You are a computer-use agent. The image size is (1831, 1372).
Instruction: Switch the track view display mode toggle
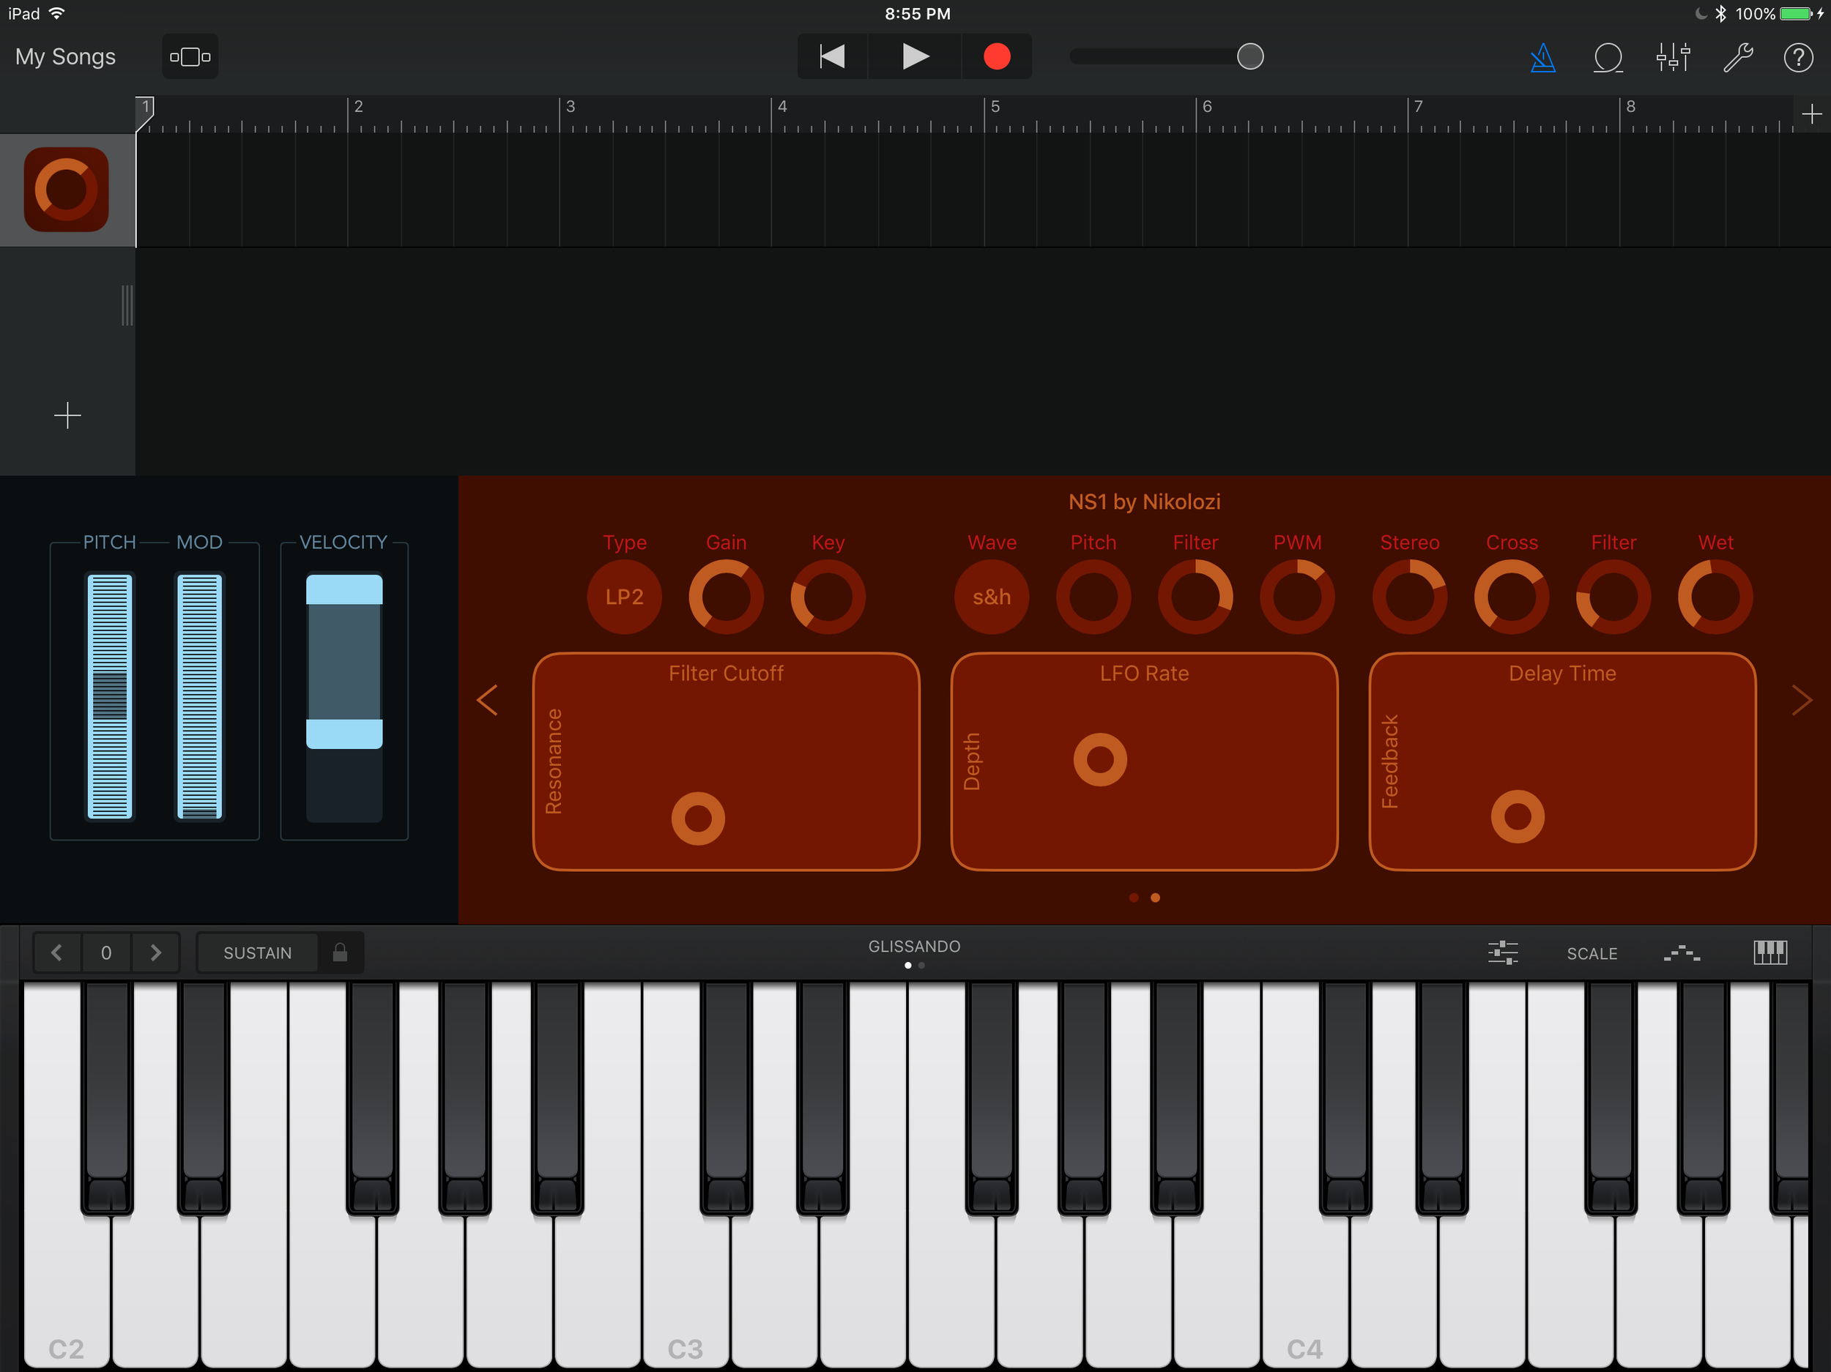[190, 56]
